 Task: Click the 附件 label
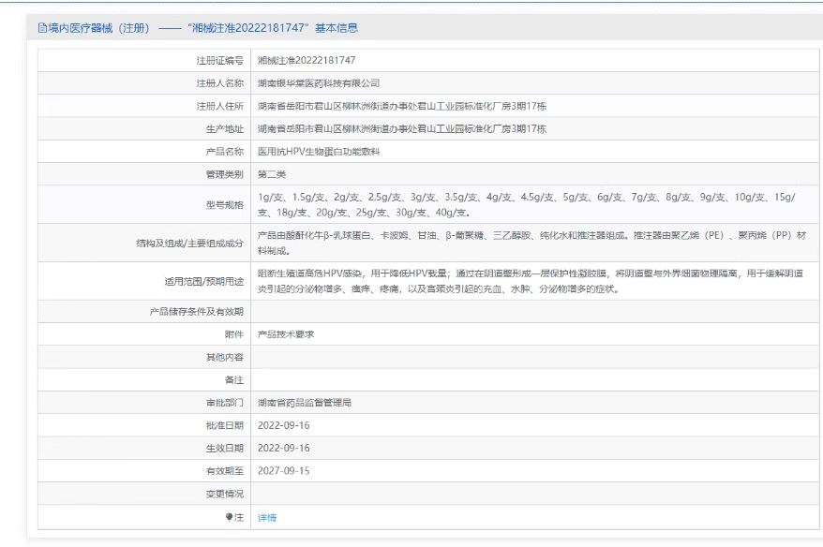(x=234, y=334)
